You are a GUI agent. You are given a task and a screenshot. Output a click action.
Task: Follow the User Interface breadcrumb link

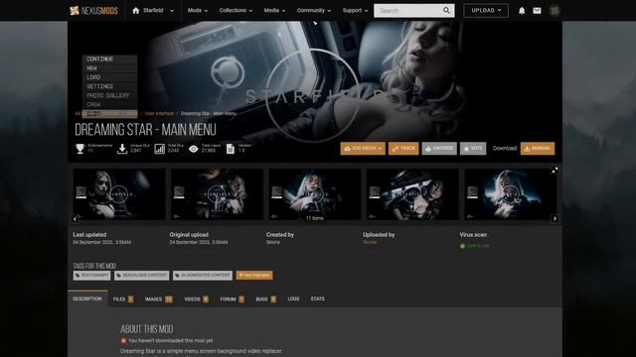click(x=159, y=114)
